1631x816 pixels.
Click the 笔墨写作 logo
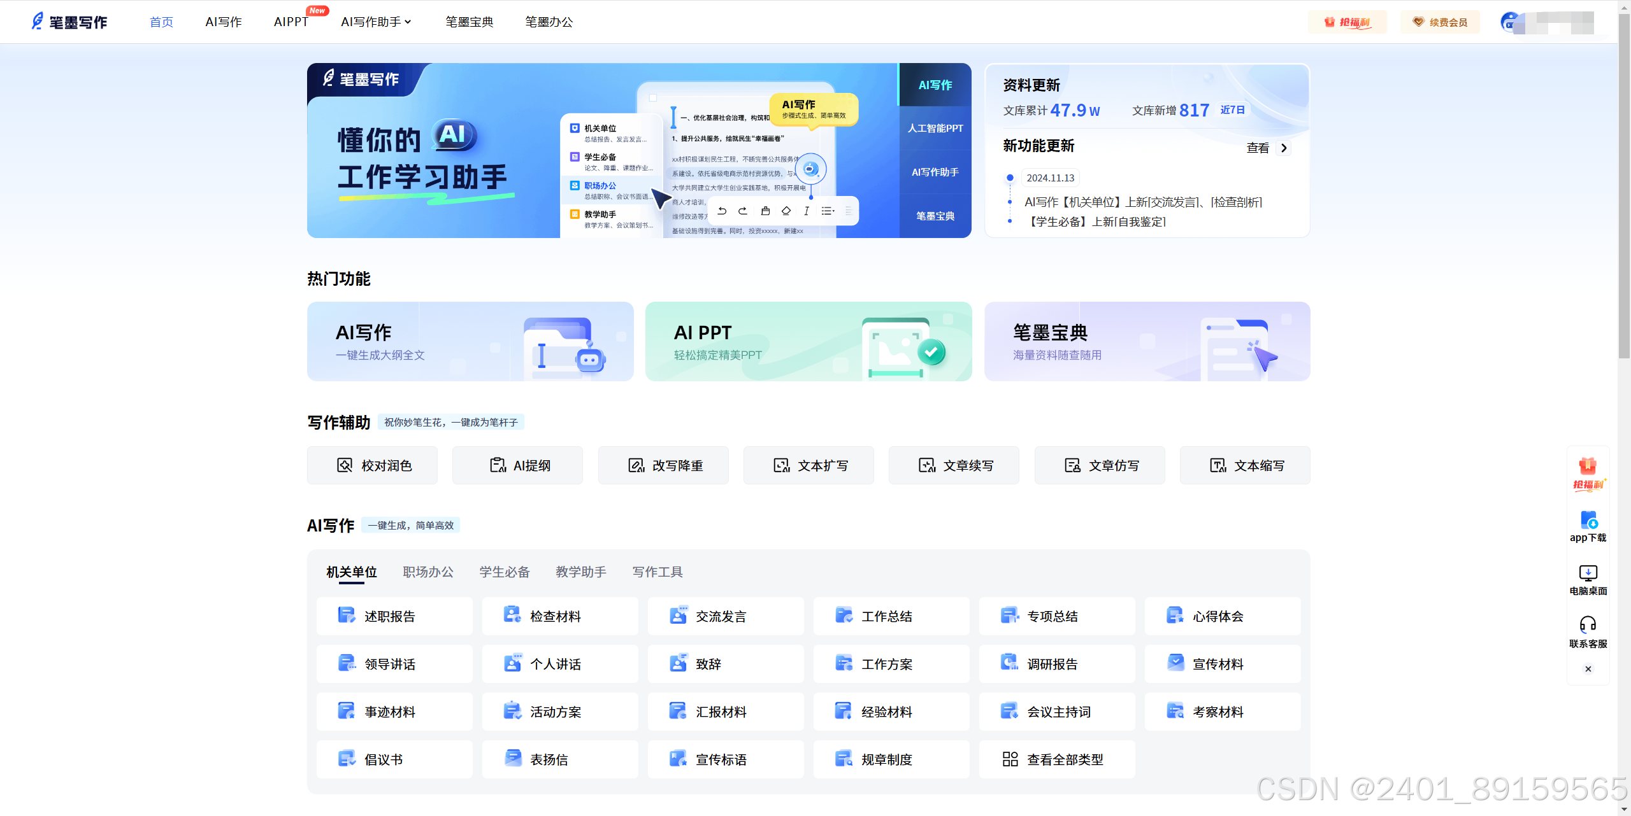tap(69, 22)
